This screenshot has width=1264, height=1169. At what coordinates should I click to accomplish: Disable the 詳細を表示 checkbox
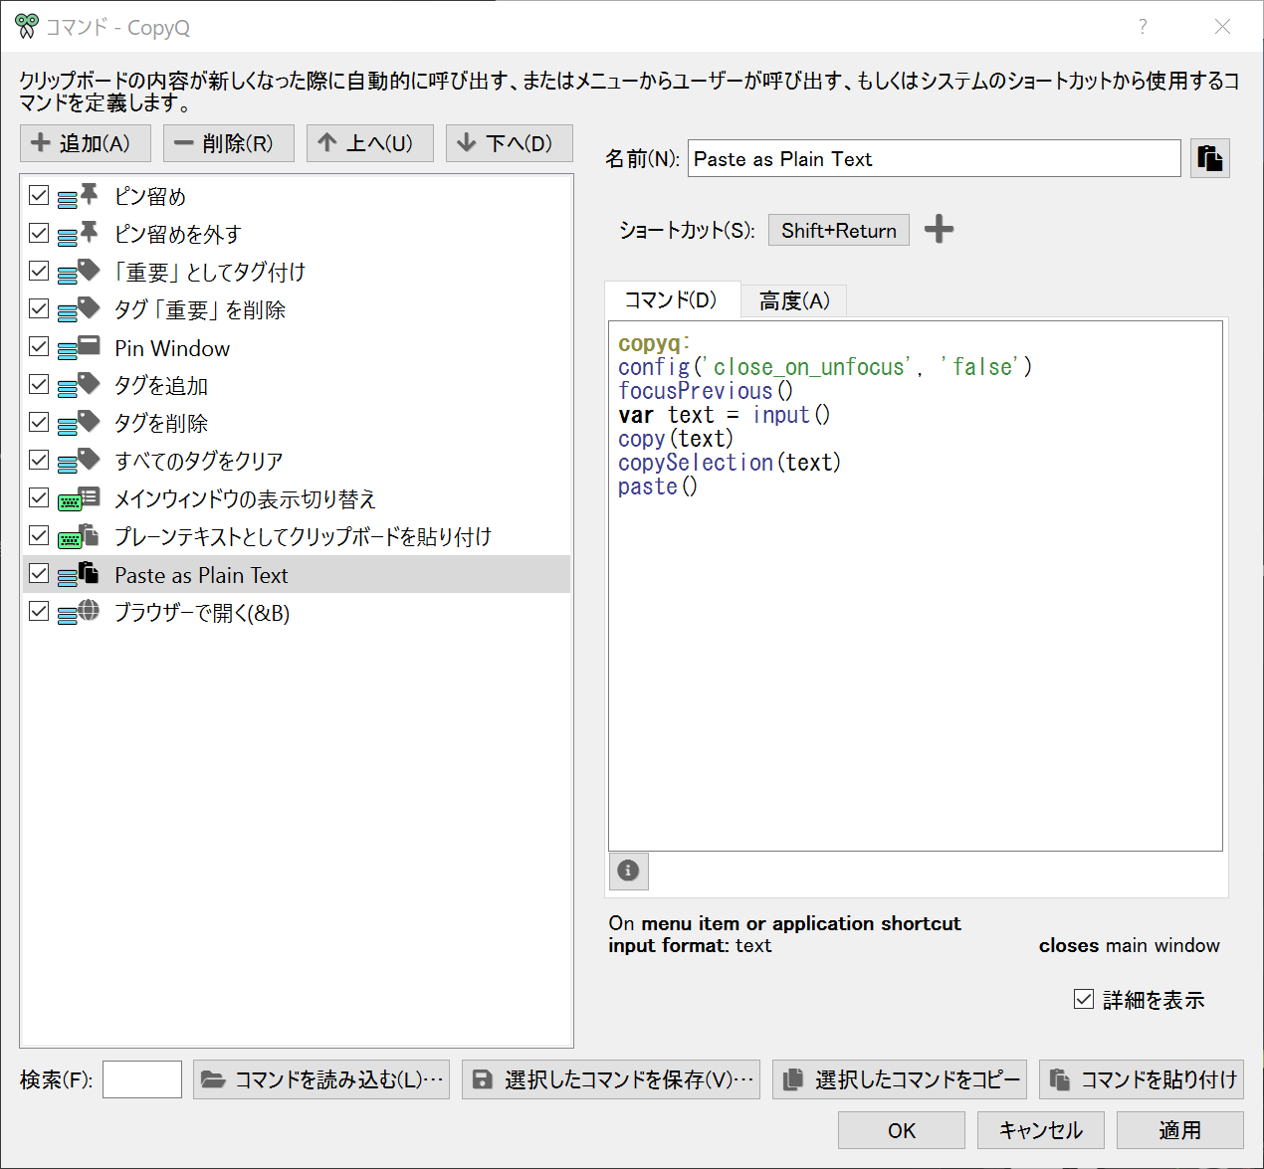[1084, 999]
